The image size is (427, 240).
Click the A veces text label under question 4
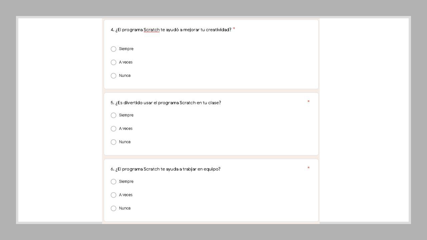pyautogui.click(x=126, y=62)
